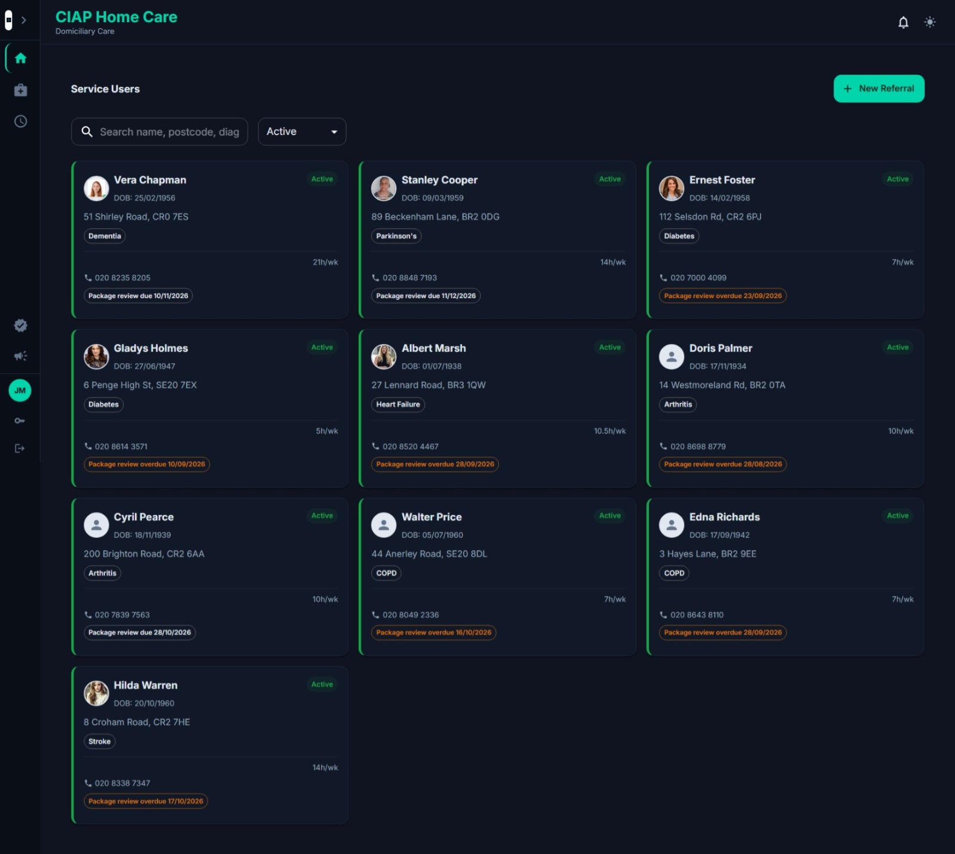
Task: Select the Heart Failure tag on Albert Marsh
Action: [x=398, y=404]
